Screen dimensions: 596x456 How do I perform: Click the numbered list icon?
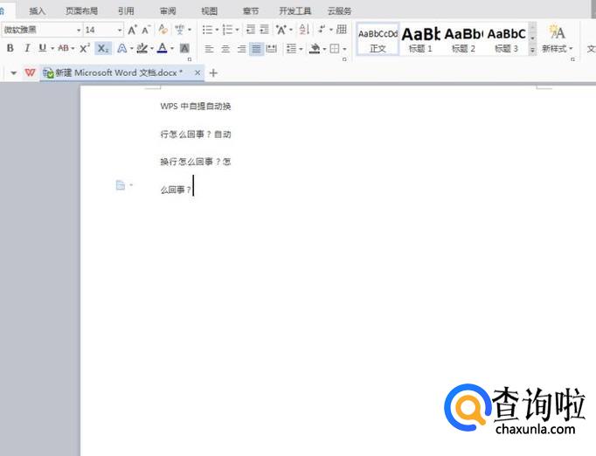[x=227, y=29]
